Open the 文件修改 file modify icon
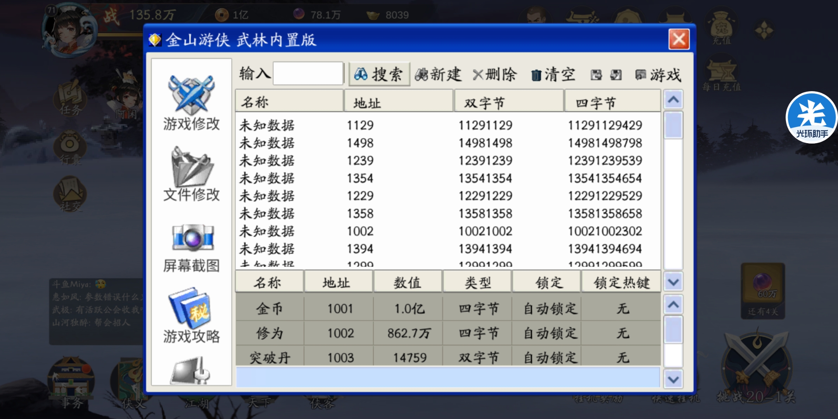 pyautogui.click(x=191, y=175)
